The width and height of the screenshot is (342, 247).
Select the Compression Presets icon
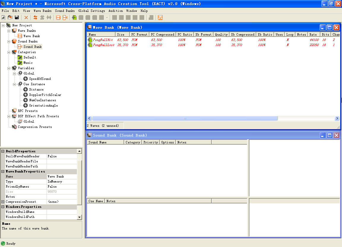coord(14,127)
